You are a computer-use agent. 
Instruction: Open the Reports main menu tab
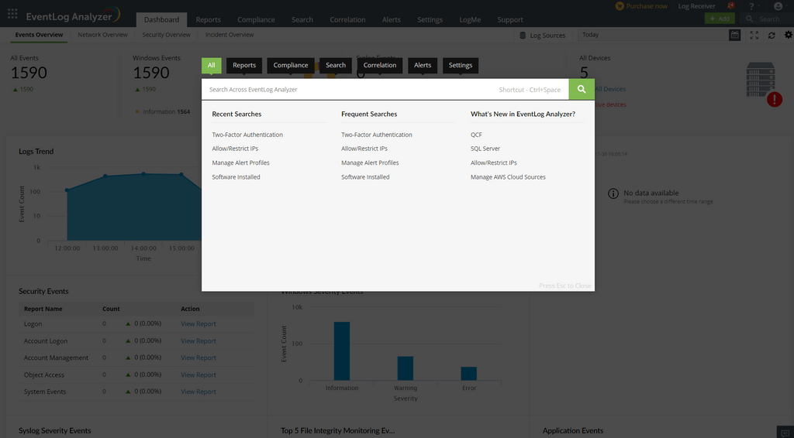click(x=208, y=19)
